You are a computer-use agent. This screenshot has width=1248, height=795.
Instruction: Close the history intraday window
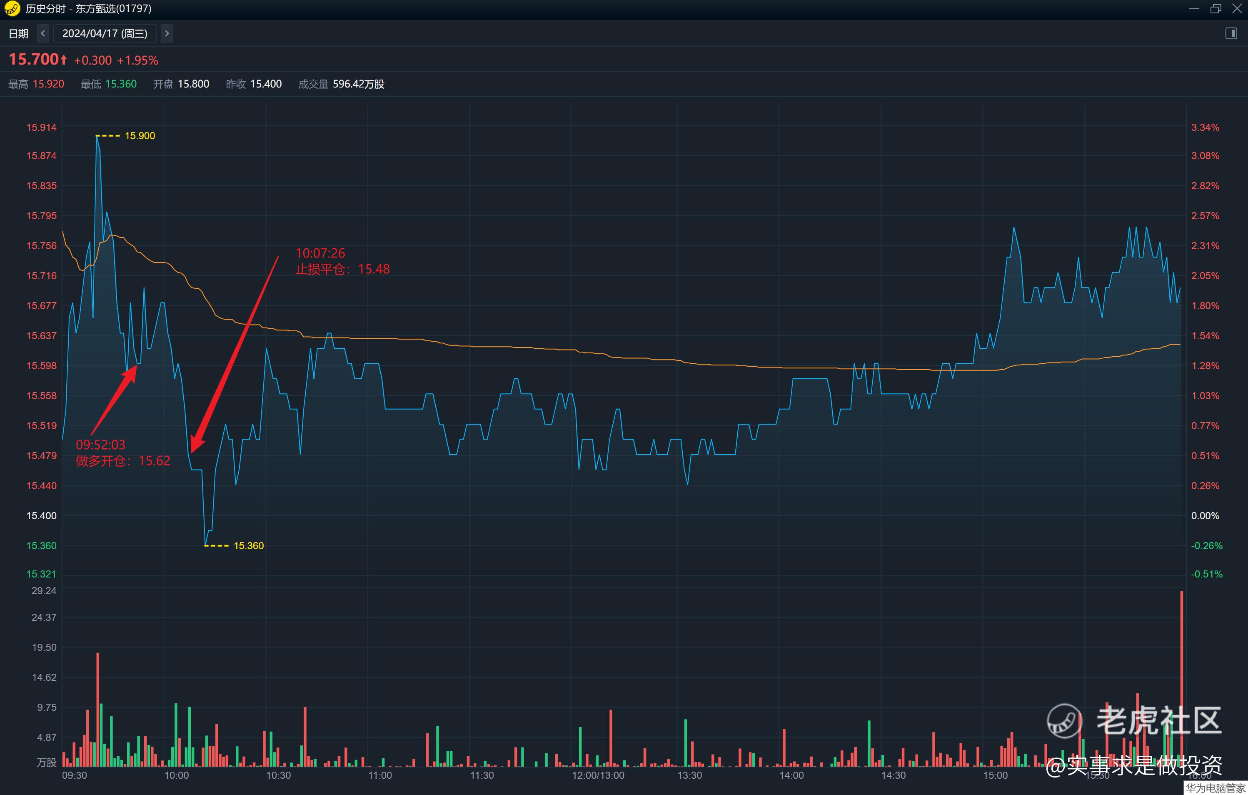(x=1237, y=9)
